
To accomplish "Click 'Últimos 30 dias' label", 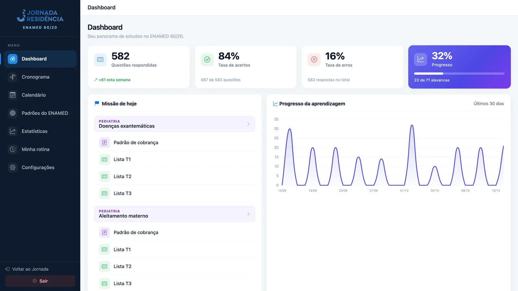I will (x=489, y=104).
